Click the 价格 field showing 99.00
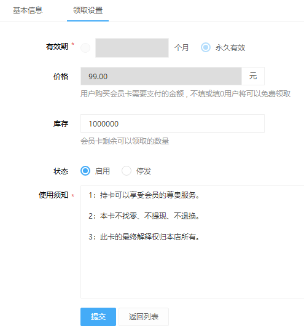Viewport: 304px width, 331px height. [161, 76]
